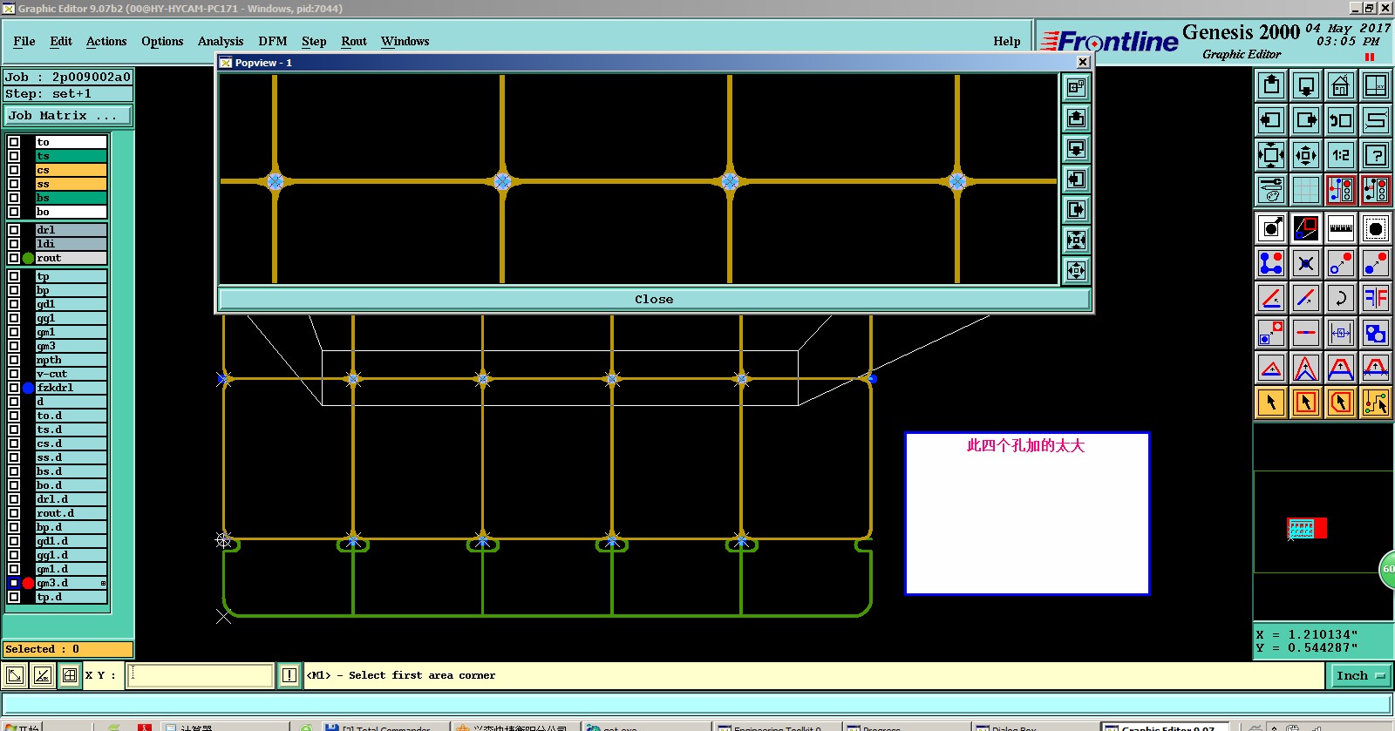Select the net nodes arrow selection tool

[1376, 403]
